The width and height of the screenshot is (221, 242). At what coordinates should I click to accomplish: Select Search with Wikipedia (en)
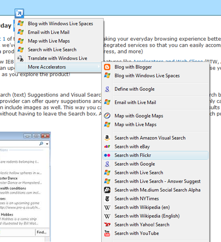[x=155, y=207]
